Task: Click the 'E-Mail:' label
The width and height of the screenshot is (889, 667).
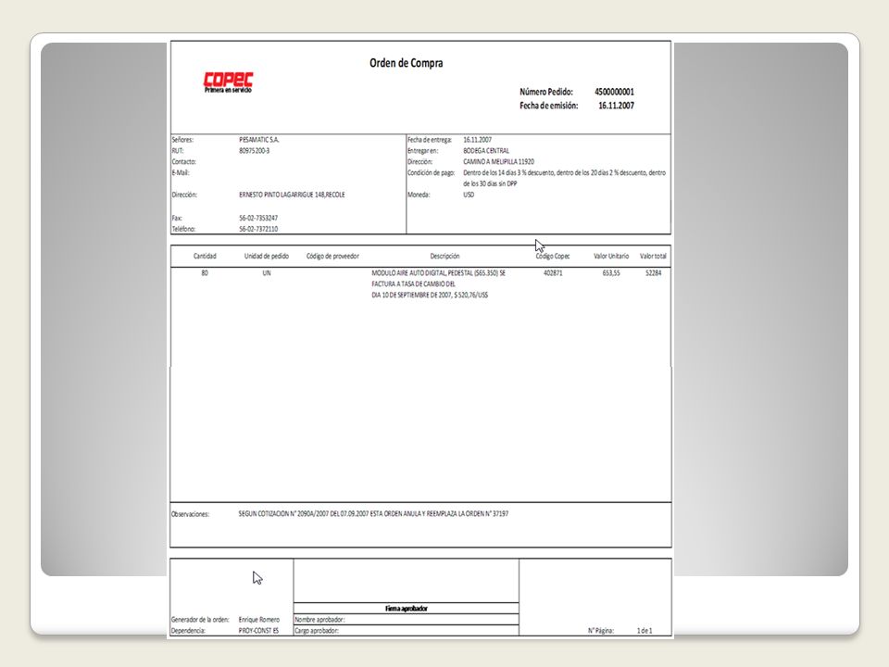Action: [x=181, y=172]
